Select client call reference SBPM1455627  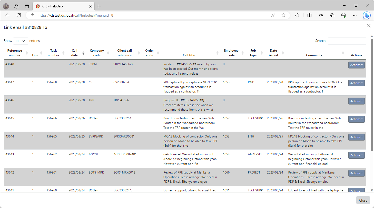click(123, 64)
